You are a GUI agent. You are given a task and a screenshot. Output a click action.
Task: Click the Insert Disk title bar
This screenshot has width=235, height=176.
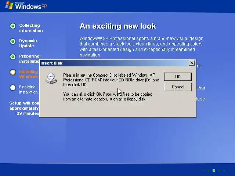[x=117, y=63]
